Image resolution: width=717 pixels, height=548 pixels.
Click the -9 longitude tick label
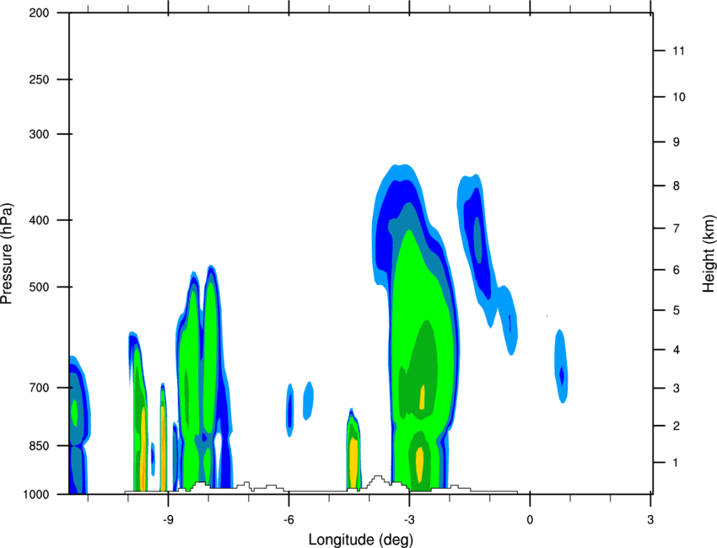click(x=168, y=519)
